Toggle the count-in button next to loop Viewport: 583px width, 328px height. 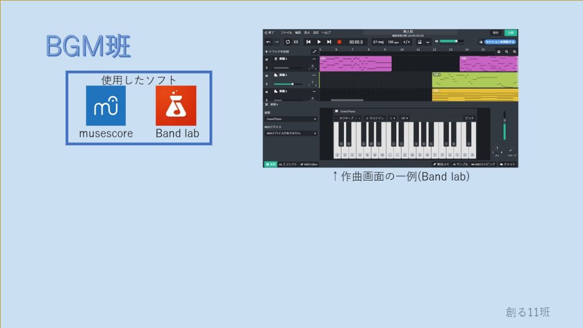(x=296, y=42)
